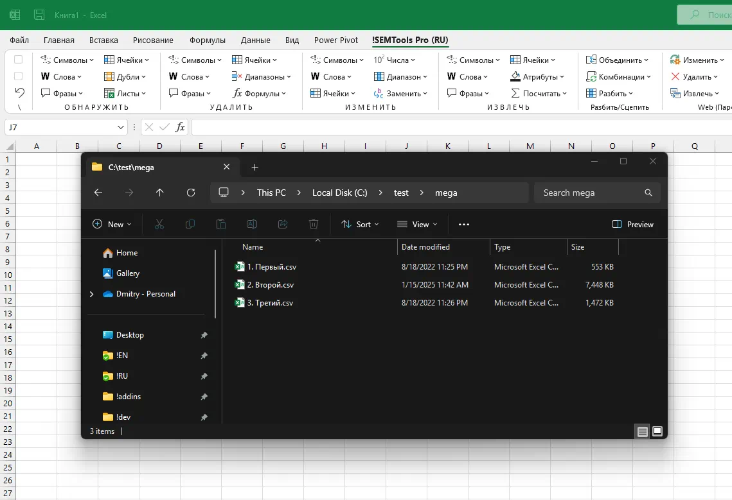Image resolution: width=732 pixels, height=500 pixels.
Task: Switch to large thumbnails view icon
Action: 657,431
